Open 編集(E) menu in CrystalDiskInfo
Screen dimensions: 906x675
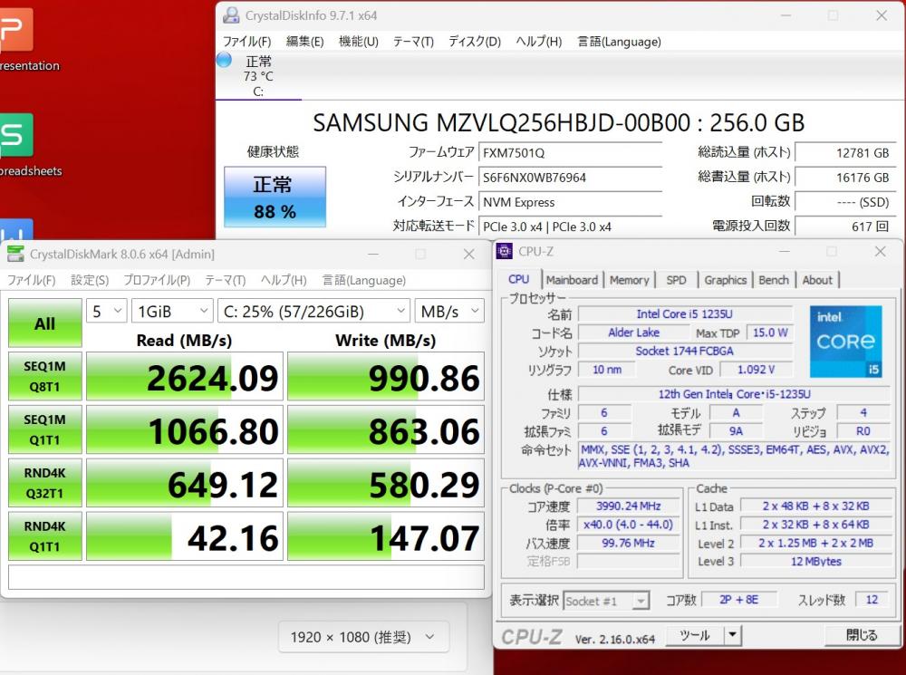click(x=305, y=42)
